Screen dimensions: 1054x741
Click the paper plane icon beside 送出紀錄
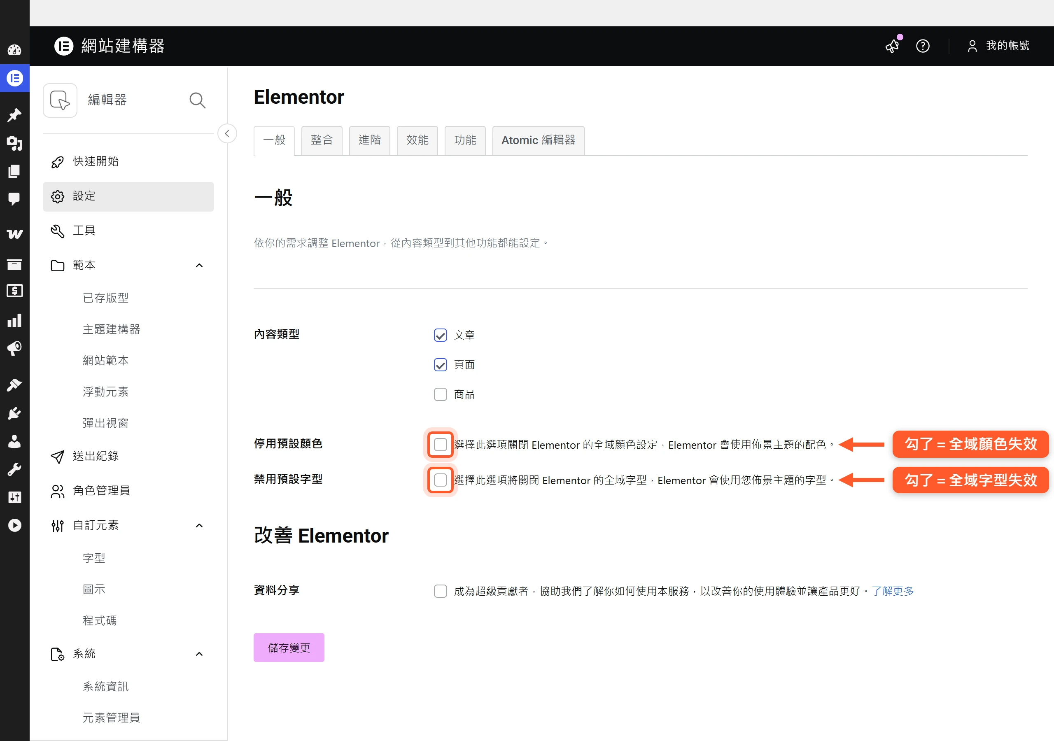click(57, 457)
